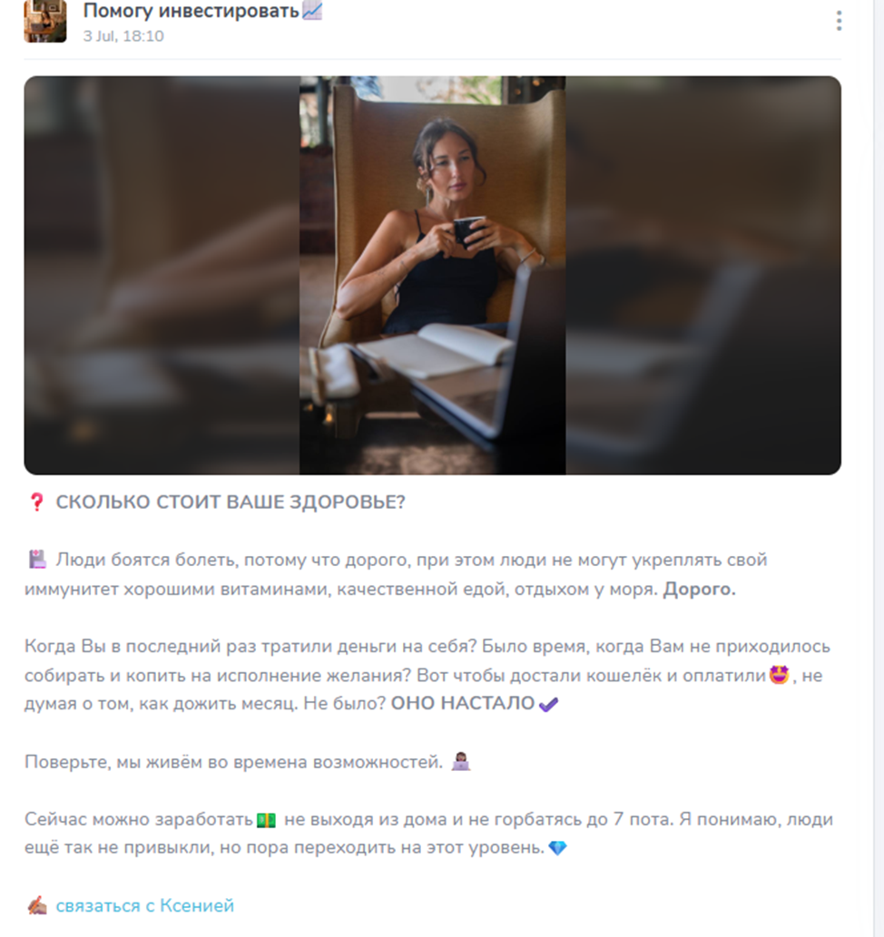The height and width of the screenshot is (937, 884).
Task: Click the blue diamond emoji
Action: (x=557, y=848)
